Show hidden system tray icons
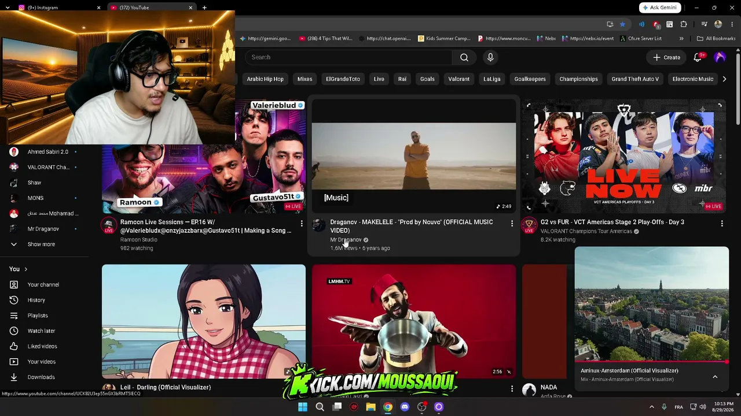Screen dimensions: 741x416 (651, 407)
